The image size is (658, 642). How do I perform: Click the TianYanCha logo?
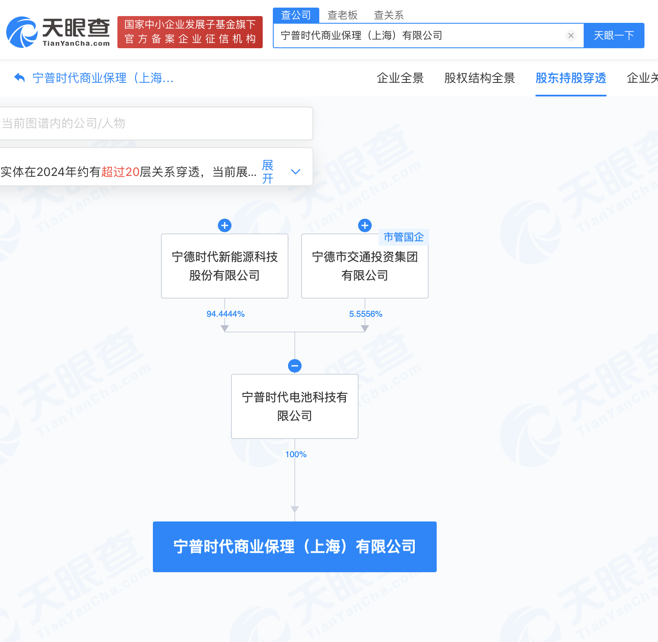pyautogui.click(x=58, y=32)
